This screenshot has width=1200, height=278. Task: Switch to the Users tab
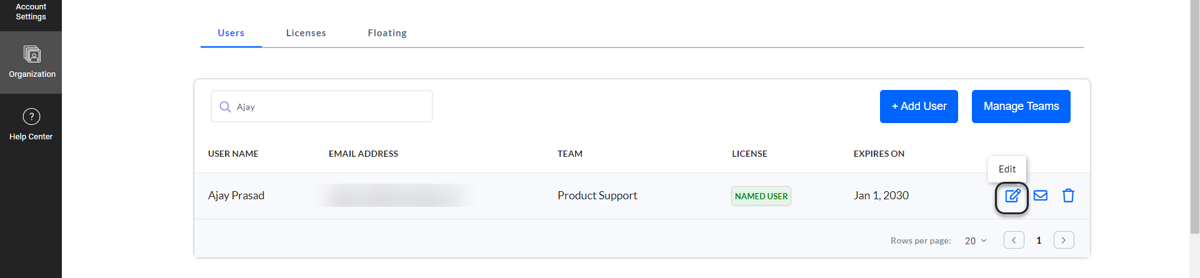pyautogui.click(x=231, y=33)
